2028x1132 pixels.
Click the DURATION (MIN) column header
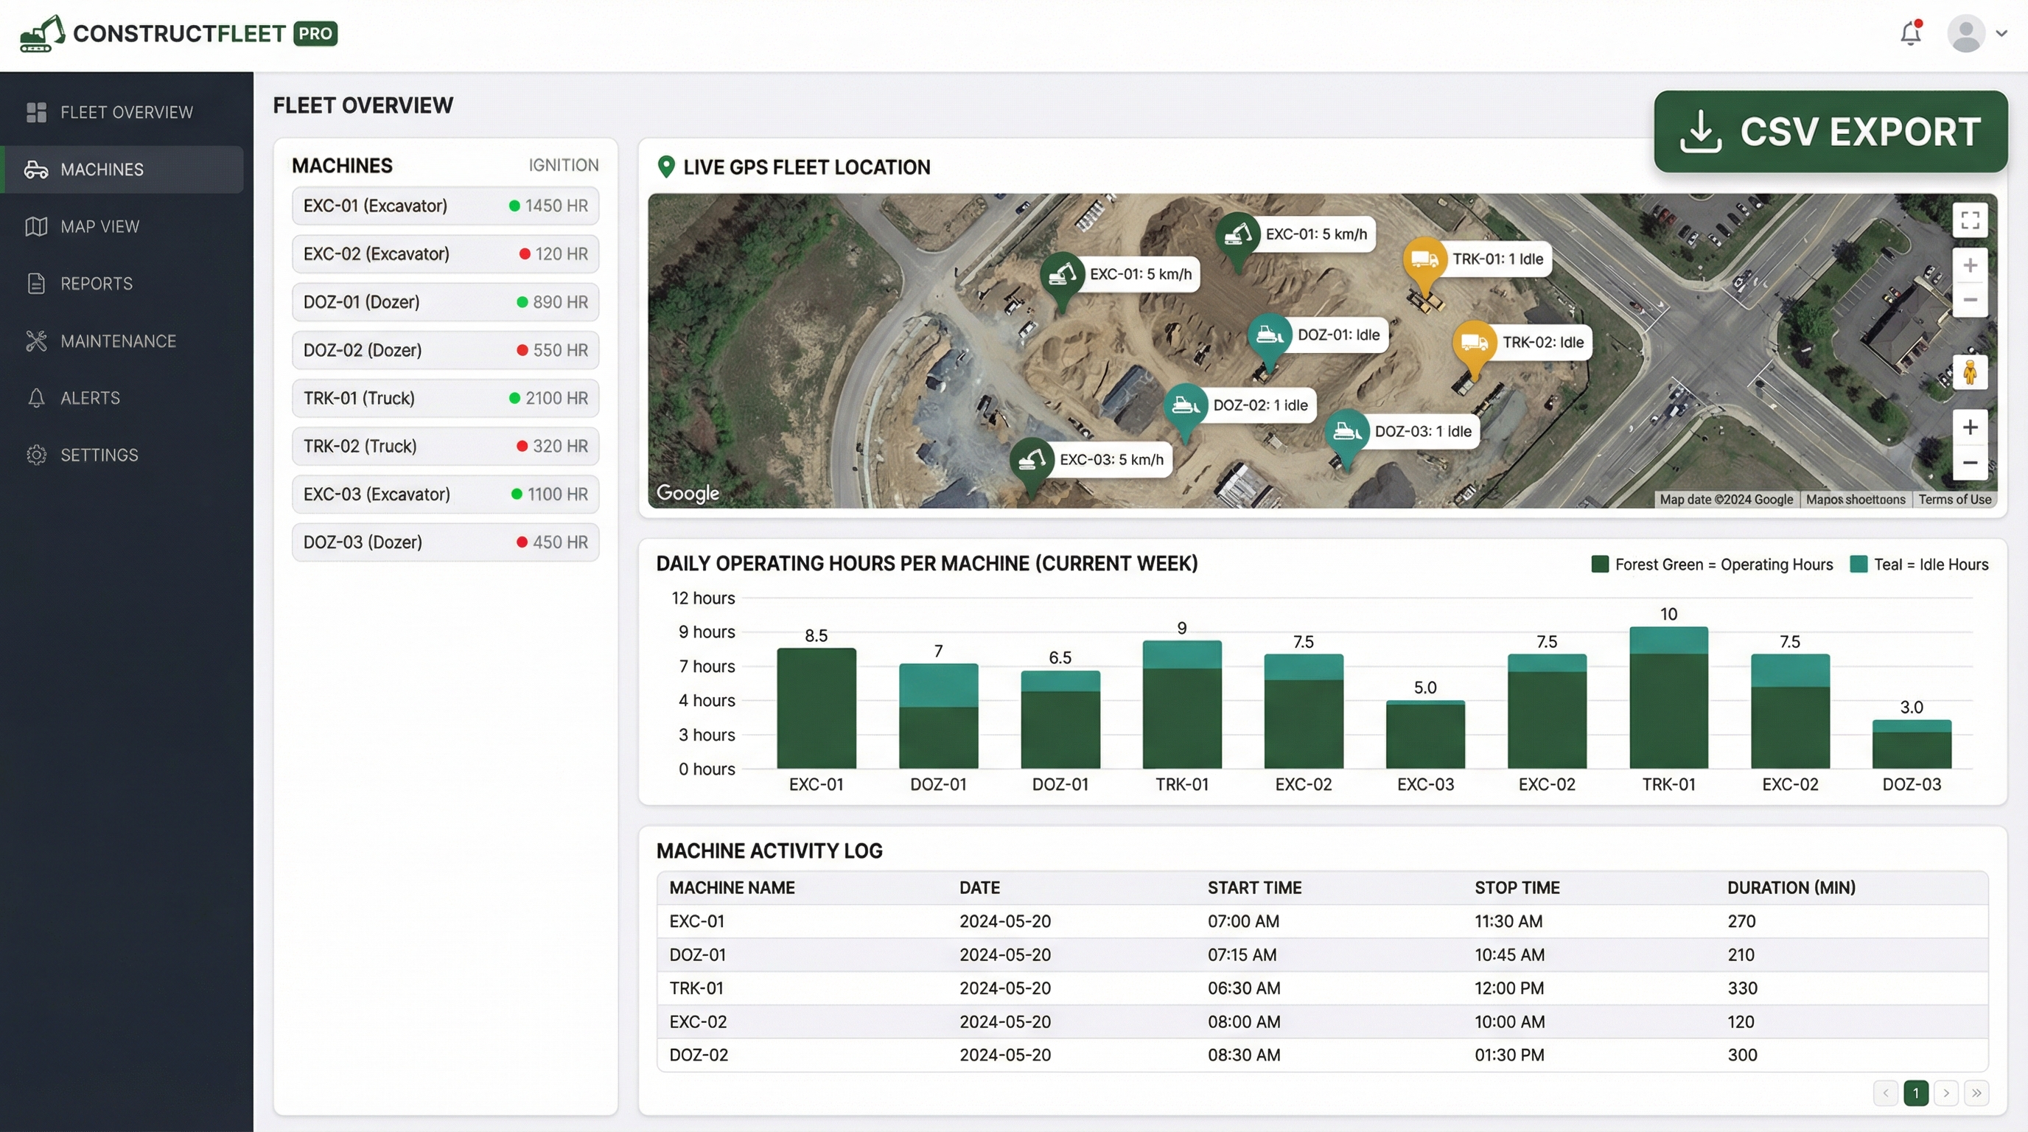tap(1791, 888)
